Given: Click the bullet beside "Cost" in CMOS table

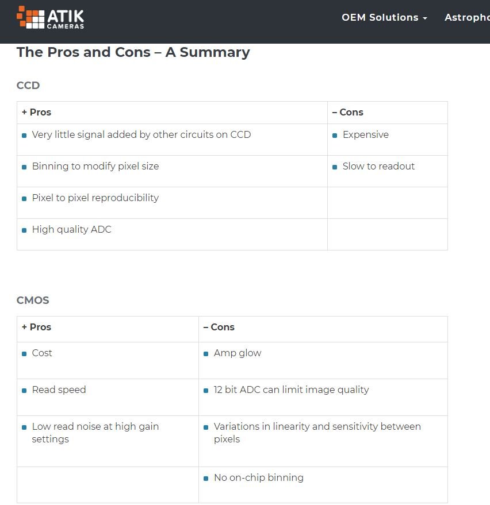Looking at the screenshot, I should tap(24, 354).
